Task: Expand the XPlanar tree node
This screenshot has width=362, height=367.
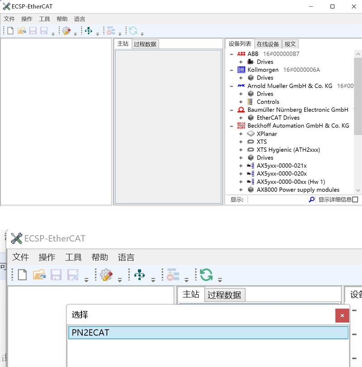Action: pos(241,134)
